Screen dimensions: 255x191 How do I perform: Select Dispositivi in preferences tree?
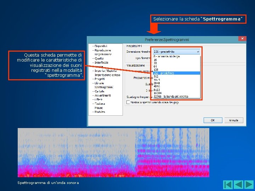pyautogui.click(x=101, y=46)
